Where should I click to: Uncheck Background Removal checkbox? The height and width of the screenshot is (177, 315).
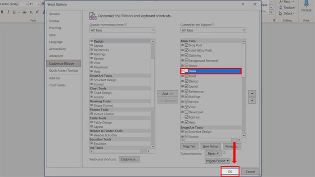186,60
